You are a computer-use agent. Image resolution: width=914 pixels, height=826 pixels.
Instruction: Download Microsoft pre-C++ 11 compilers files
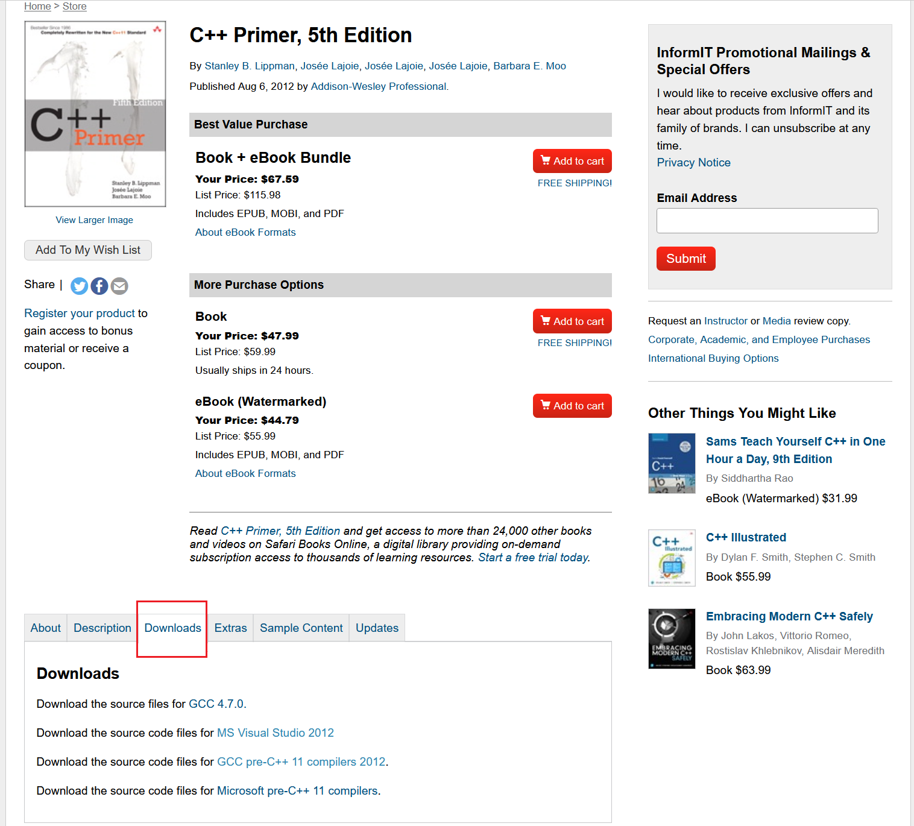point(297,790)
